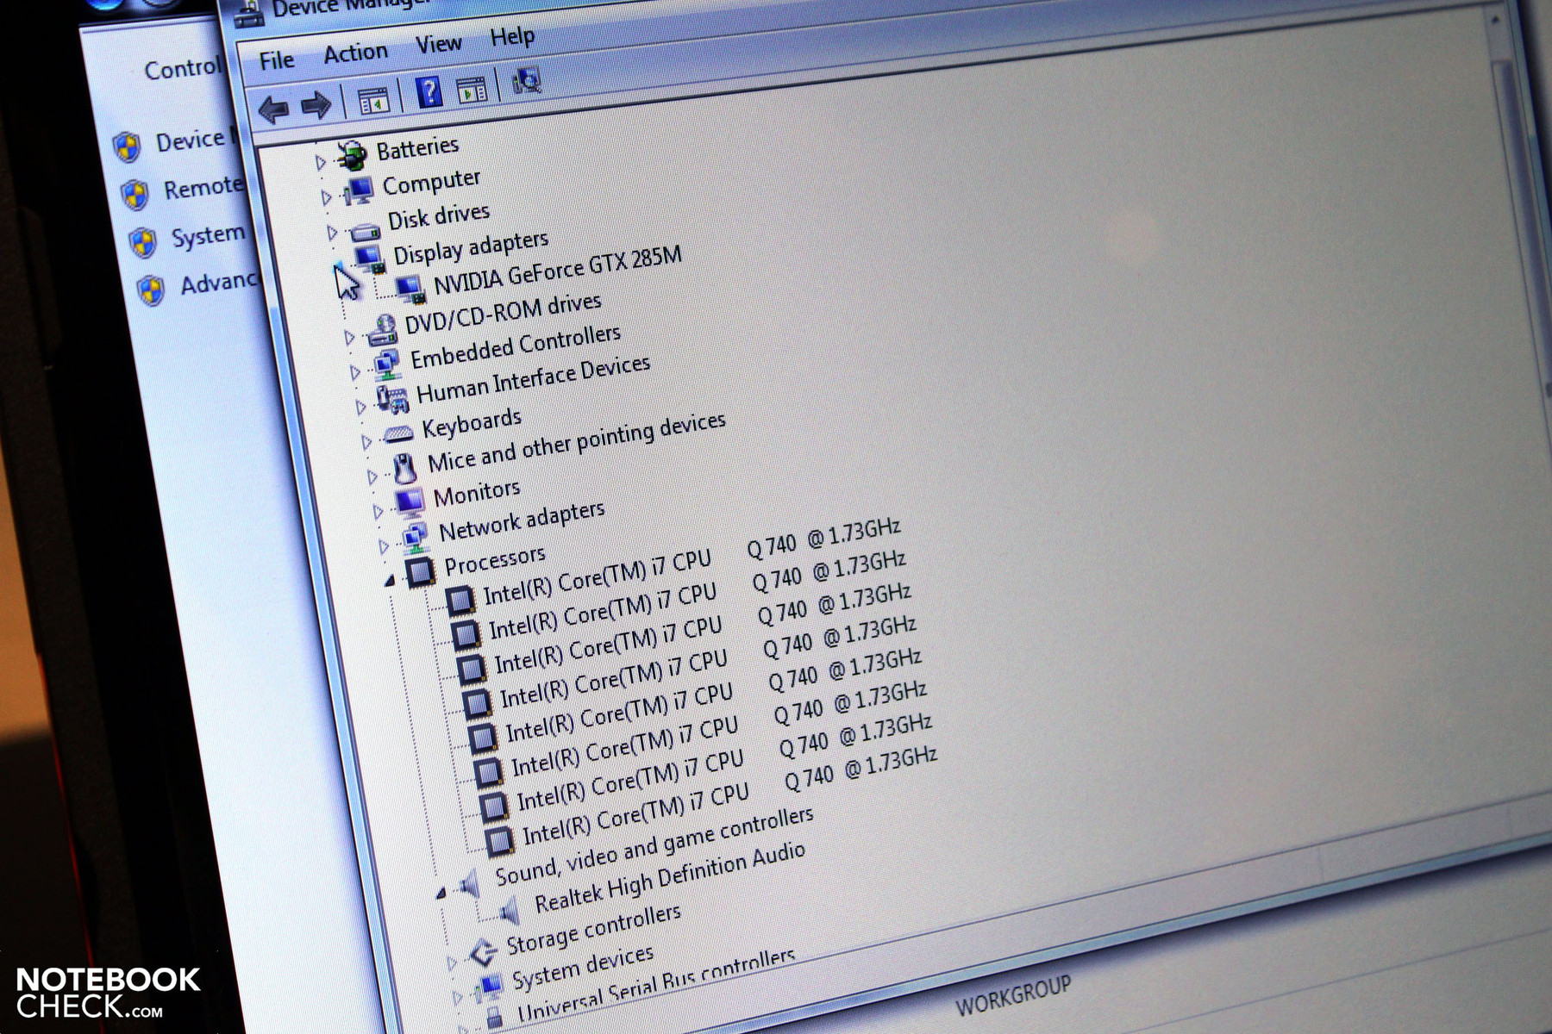Click the Monitors category icon
This screenshot has width=1552, height=1034.
410,501
